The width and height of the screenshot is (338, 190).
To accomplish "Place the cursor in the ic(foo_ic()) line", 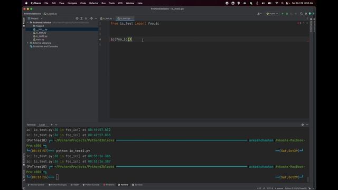I will pyautogui.click(x=121, y=39).
